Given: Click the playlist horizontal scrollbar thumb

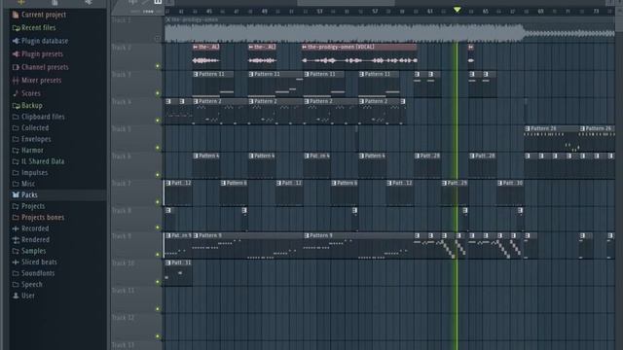Looking at the screenshot, I should [347, 3].
